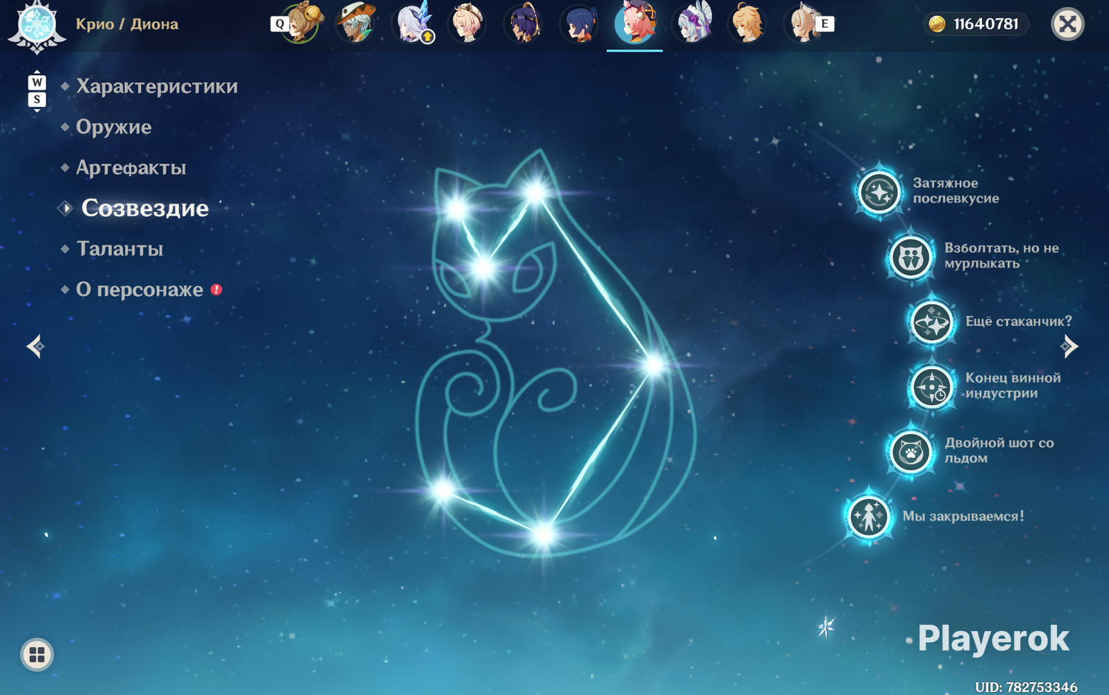The height and width of the screenshot is (695, 1109).
Task: Click the Mora balance 11640781
Action: (x=986, y=24)
